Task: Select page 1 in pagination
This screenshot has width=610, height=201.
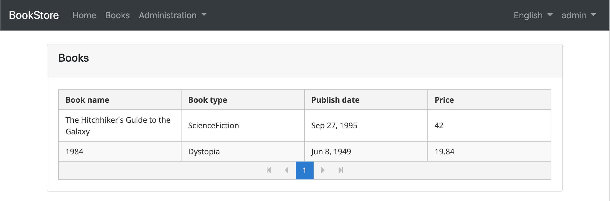Action: click(x=304, y=170)
